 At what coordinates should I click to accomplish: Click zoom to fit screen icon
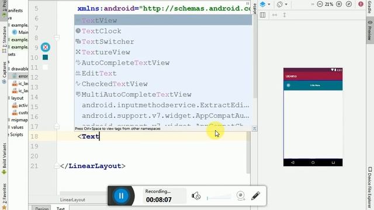pyautogui.click(x=349, y=4)
